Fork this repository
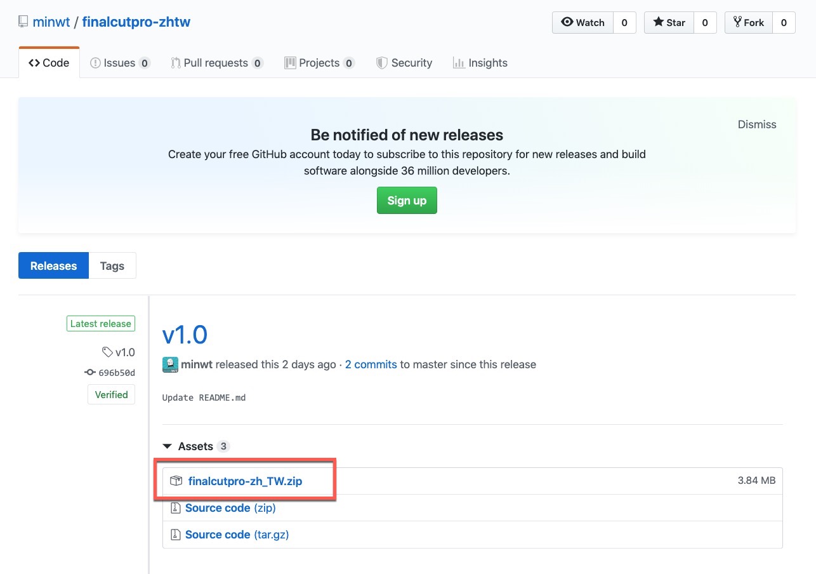Screen dimensions: 816x574 (748, 23)
